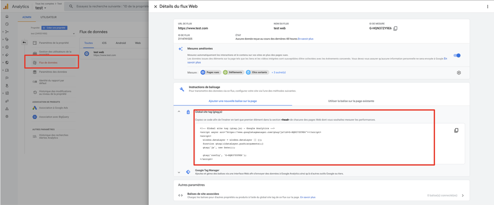The width and height of the screenshot is (494, 205).
Task: Select the Web data stream tab
Action: pyautogui.click(x=138, y=43)
